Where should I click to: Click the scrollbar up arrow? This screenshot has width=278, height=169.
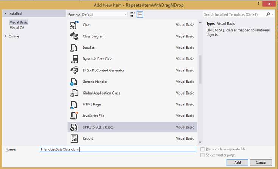coord(200,22)
